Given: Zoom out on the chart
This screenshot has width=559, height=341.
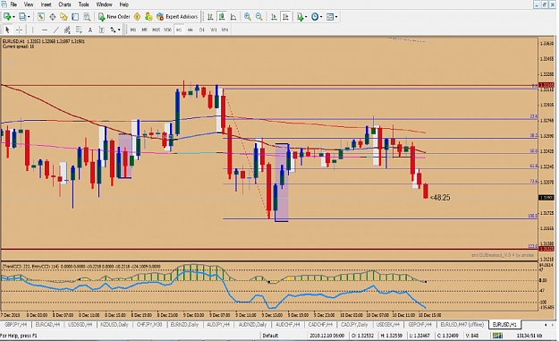Looking at the screenshot, I should point(259,17).
